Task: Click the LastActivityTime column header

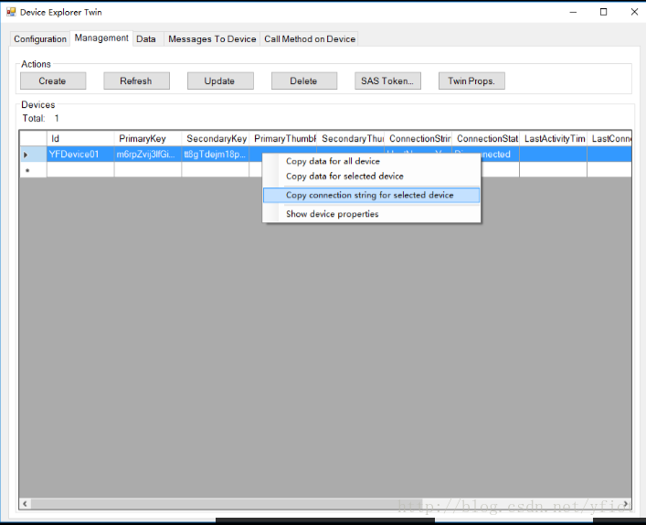Action: click(554, 139)
